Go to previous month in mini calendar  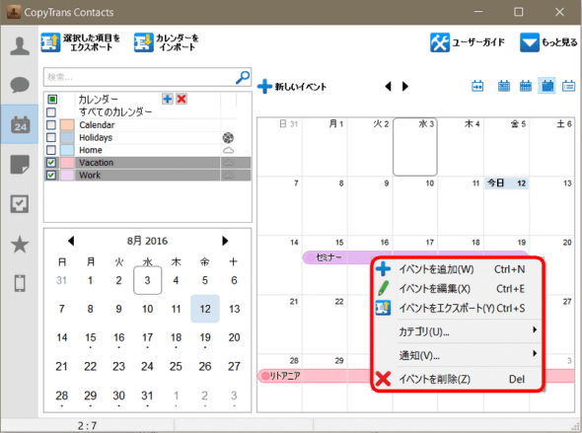click(71, 241)
